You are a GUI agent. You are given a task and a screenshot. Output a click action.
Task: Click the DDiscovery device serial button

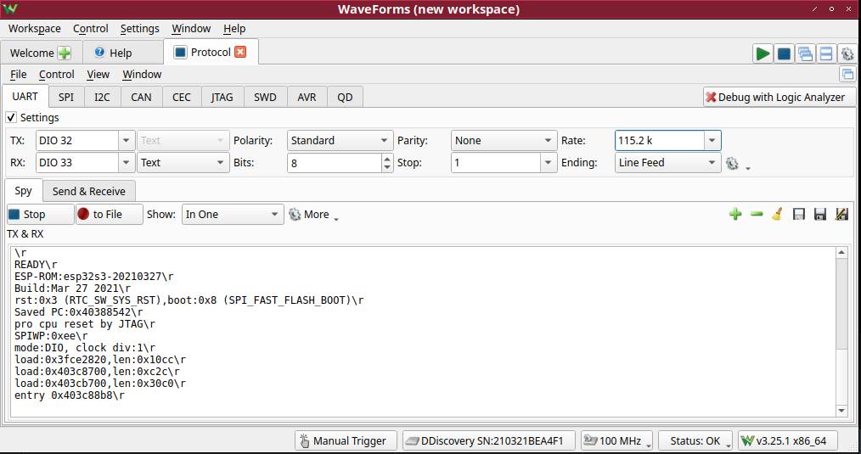click(489, 440)
